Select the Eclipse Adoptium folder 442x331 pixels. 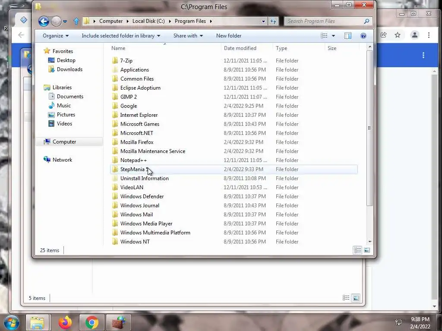point(140,88)
